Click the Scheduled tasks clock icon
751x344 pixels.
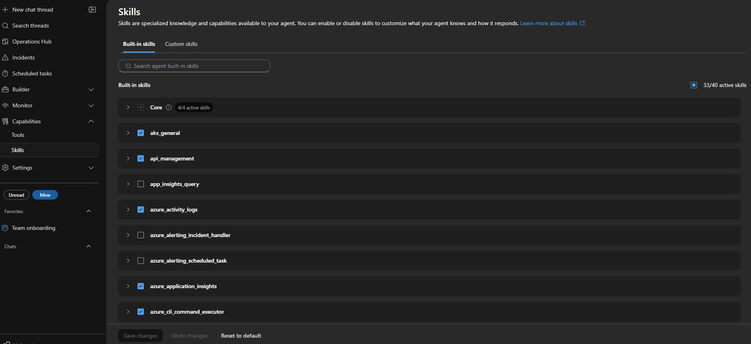(x=5, y=73)
